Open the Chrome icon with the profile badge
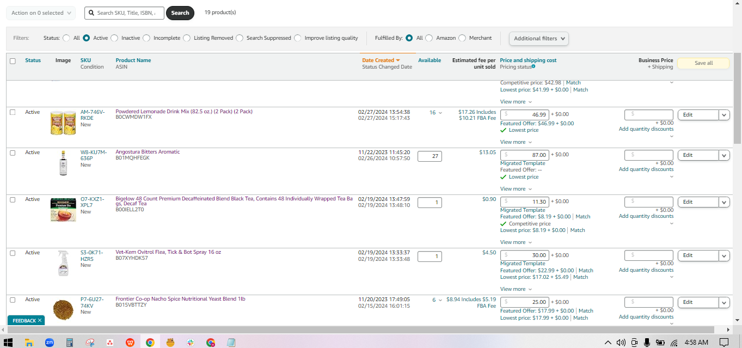 pos(211,343)
